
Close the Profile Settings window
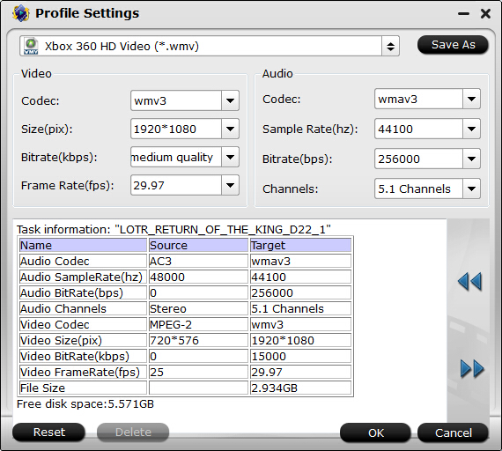click(485, 14)
